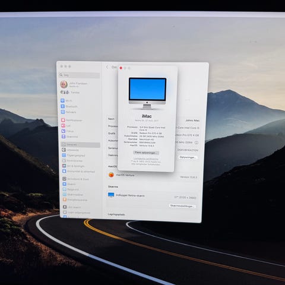The width and height of the screenshot is (285, 285).
Task: Open Skærmskåner screen saver settings
Action: [73, 195]
